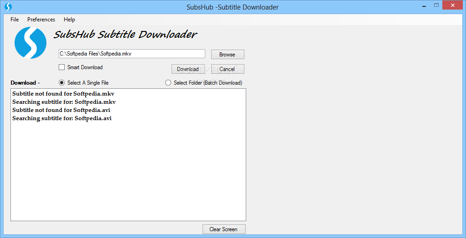Click log line 'Subtitle not found for Softpedia.avi'

62,110
